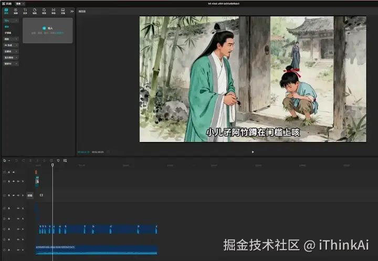Click the cover button on main track
Screen dimensions: 378x261
pyautogui.click(x=30, y=195)
